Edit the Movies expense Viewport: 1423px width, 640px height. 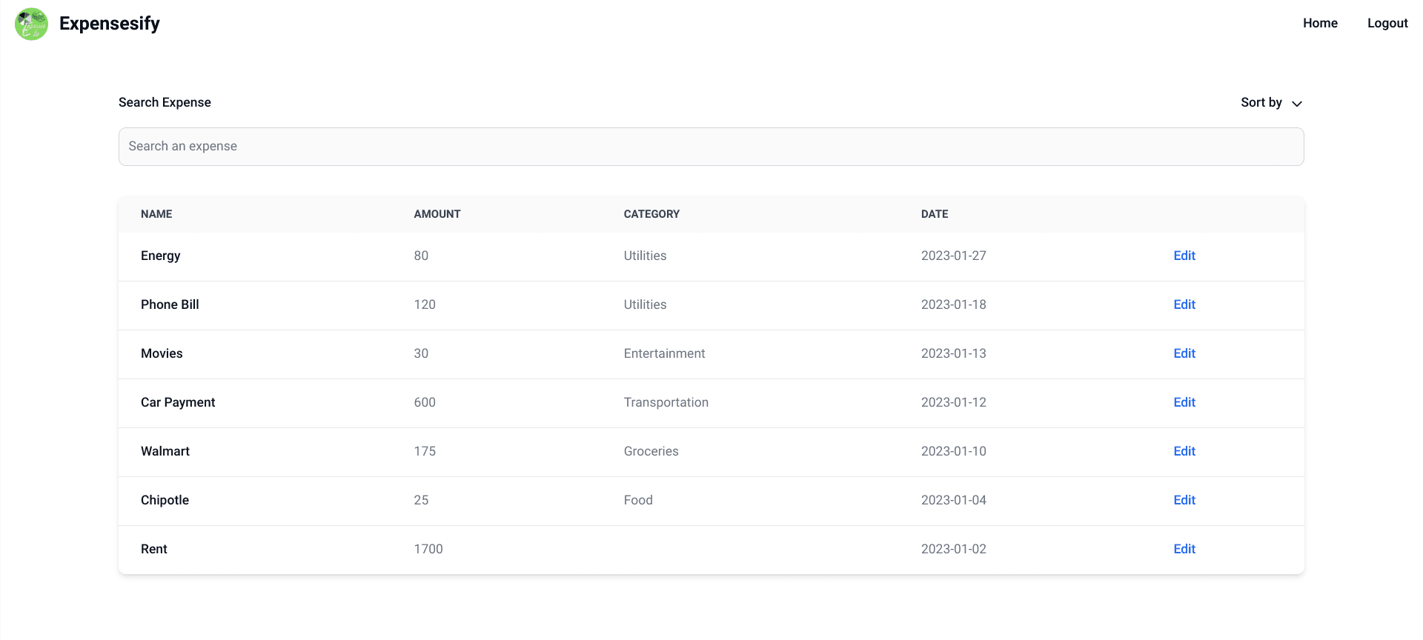tap(1184, 353)
